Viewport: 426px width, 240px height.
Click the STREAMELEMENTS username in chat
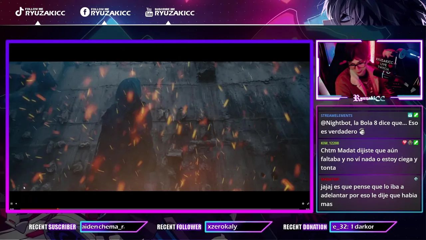(x=336, y=116)
